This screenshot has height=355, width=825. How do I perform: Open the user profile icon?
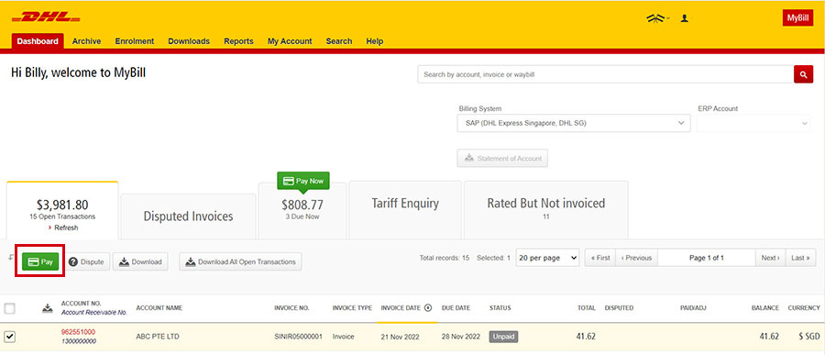685,18
